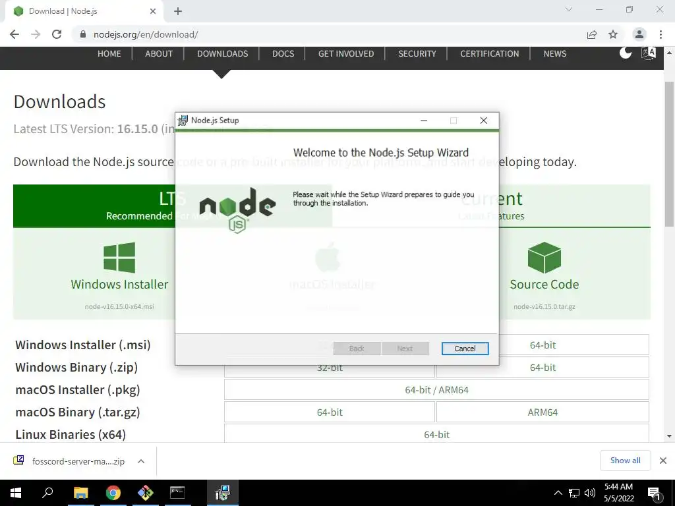Click Cancel in Node.js Setup
675x506 pixels.
point(465,349)
